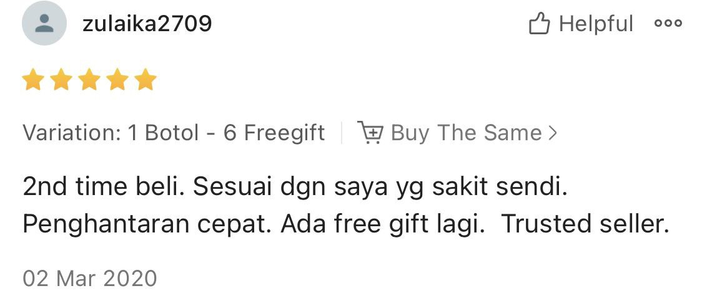Select the second gold rating star
This screenshot has width=702, height=306.
coord(61,80)
